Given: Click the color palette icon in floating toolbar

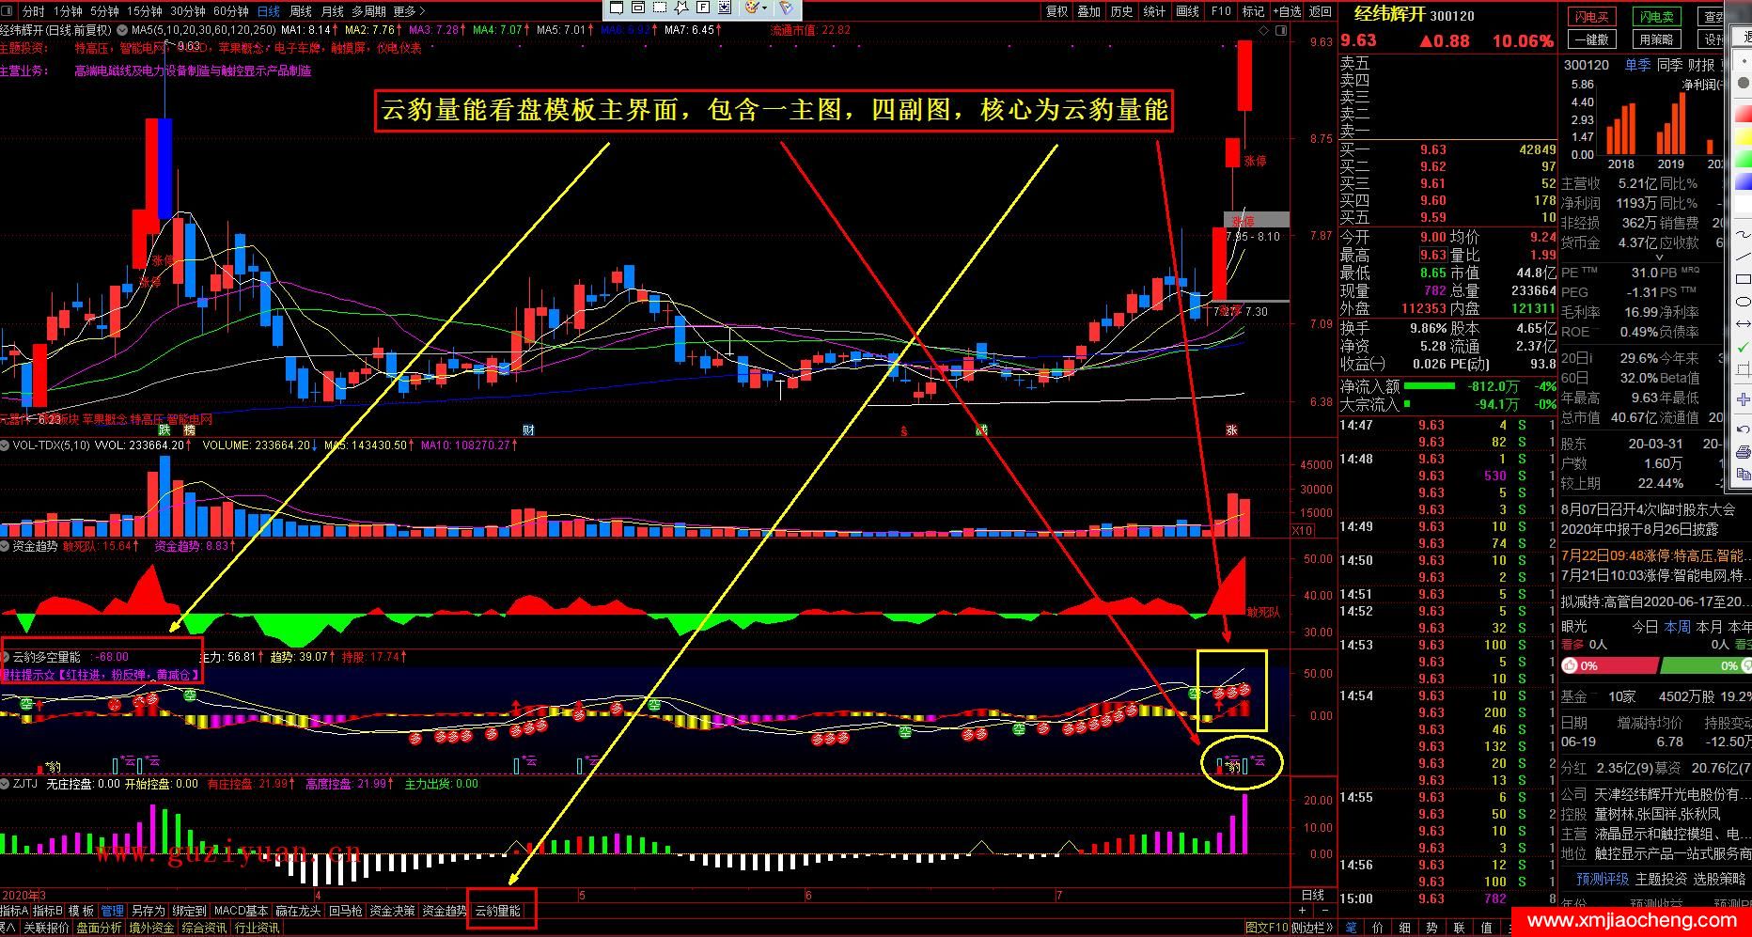Looking at the screenshot, I should [751, 8].
